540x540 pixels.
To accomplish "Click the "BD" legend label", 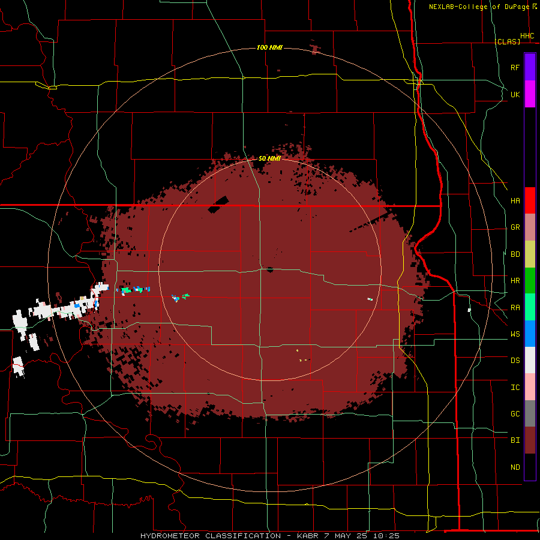I will coord(515,254).
